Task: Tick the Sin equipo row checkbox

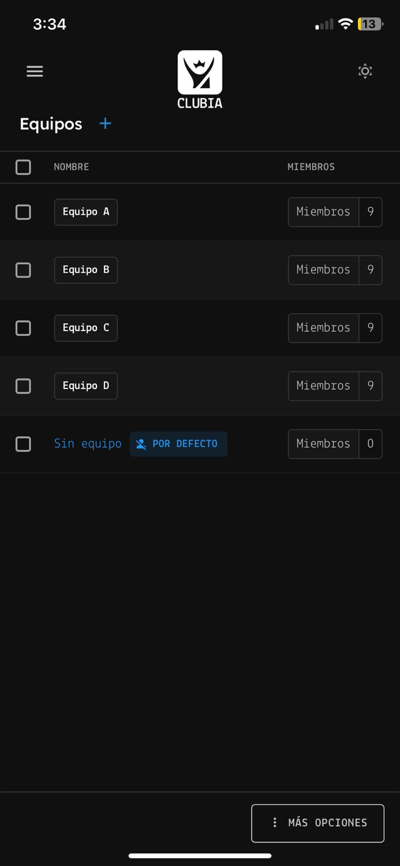Action: (23, 444)
